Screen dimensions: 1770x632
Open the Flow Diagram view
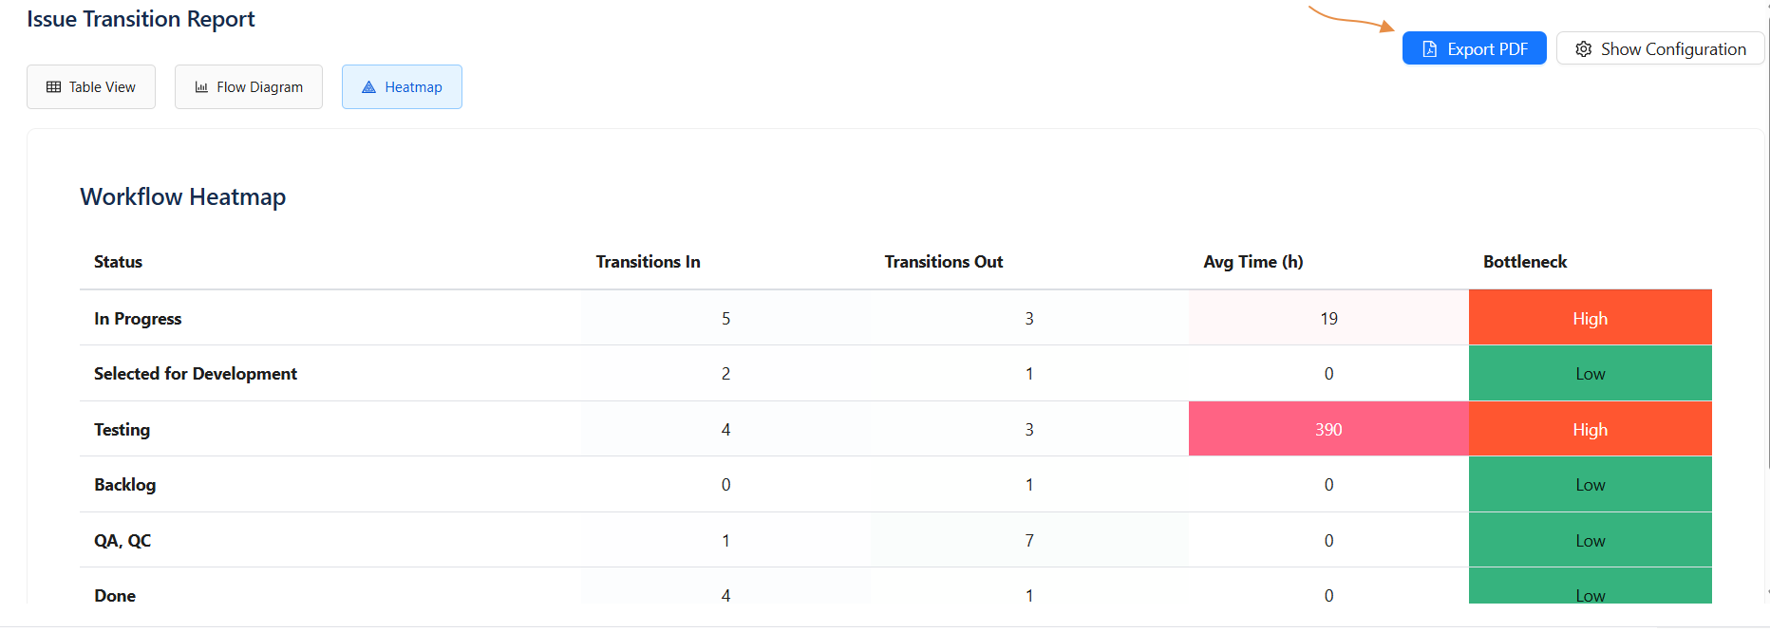pyautogui.click(x=249, y=87)
